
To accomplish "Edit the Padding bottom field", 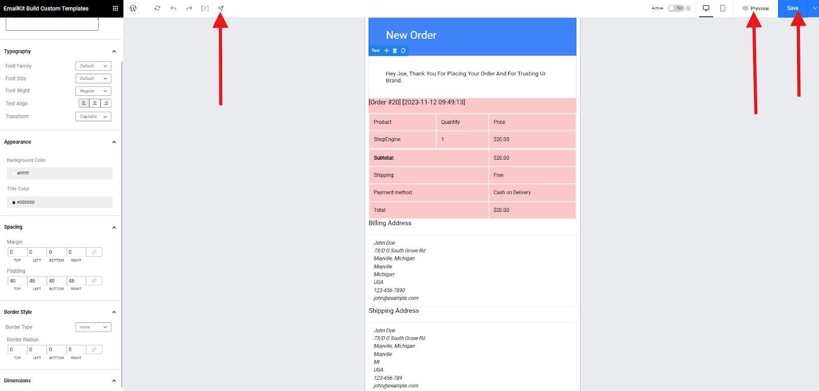I will 56,280.
